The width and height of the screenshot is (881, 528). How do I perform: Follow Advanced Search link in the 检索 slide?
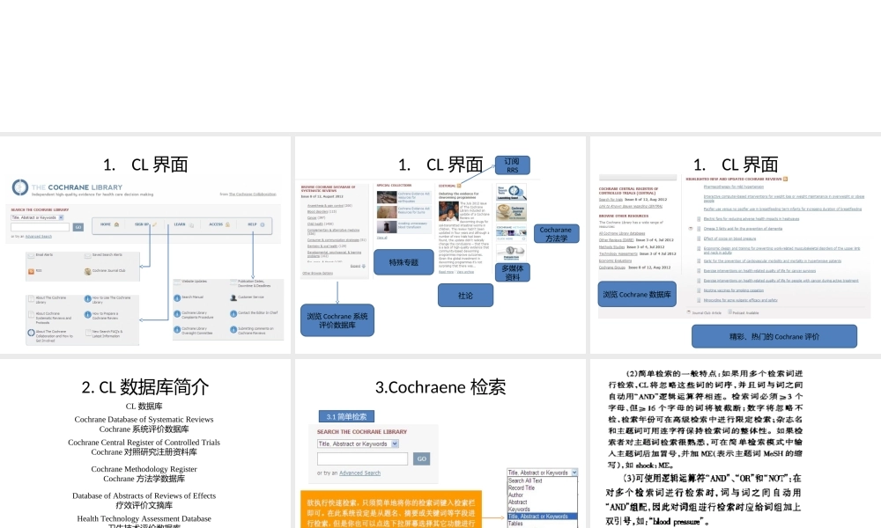coord(359,473)
